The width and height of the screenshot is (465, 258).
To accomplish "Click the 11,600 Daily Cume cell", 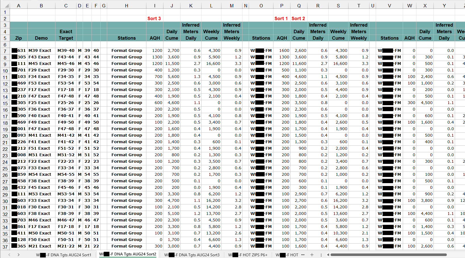I will pos(299,64).
